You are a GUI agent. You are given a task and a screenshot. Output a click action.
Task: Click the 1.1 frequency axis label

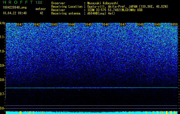coord(2,37)
